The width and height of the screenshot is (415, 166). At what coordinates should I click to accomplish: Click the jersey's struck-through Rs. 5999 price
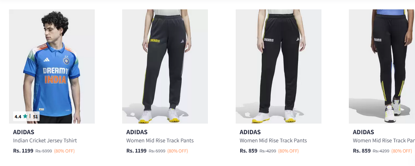coord(43,151)
